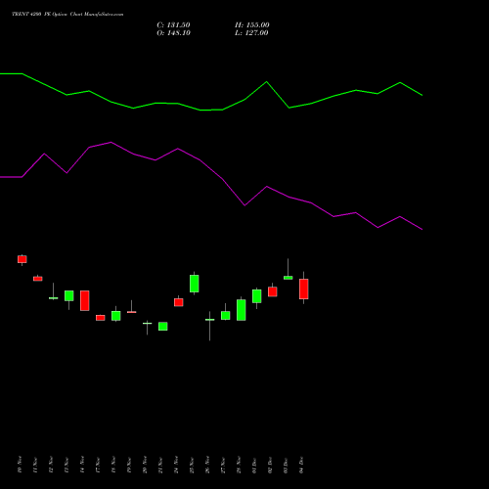Click the tall green candle for 28 Nov
This screenshot has width=489, height=489.
242,310
